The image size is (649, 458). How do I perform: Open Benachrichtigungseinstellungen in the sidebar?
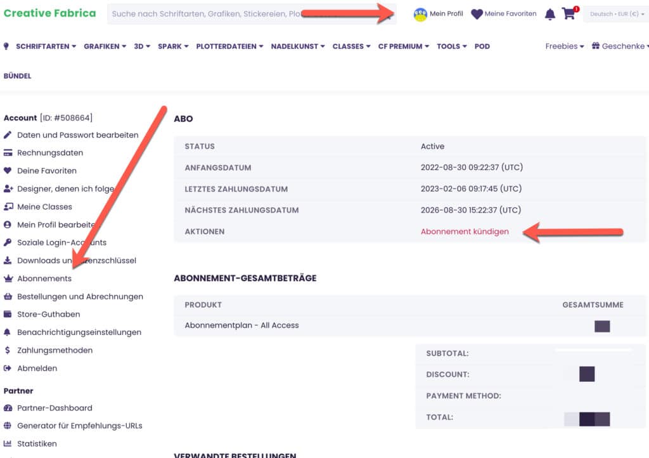(79, 332)
